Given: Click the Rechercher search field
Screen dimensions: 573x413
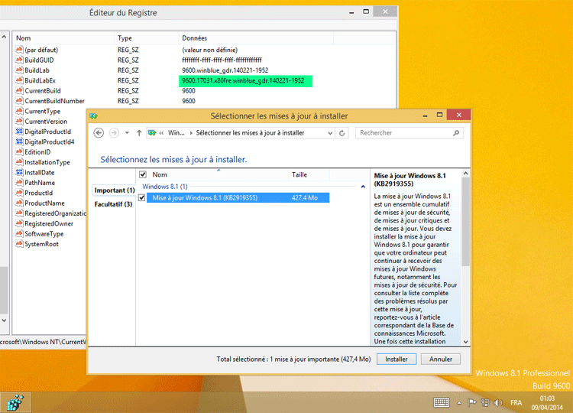Looking at the screenshot, I should pos(409,132).
